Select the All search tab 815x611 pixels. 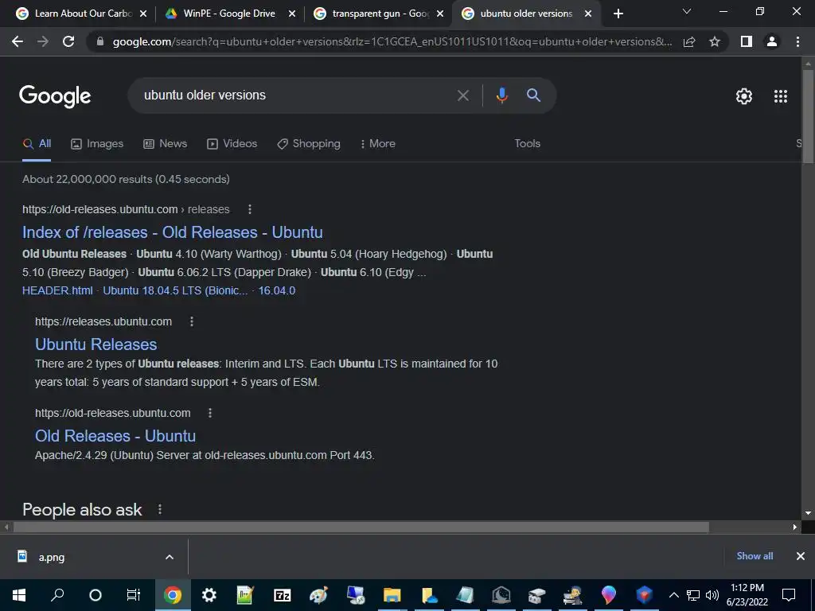[37, 143]
